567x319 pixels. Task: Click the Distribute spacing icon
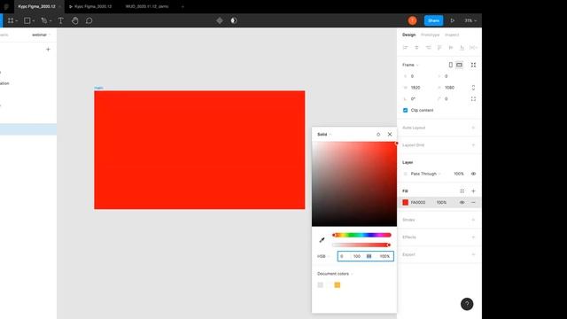473,47
